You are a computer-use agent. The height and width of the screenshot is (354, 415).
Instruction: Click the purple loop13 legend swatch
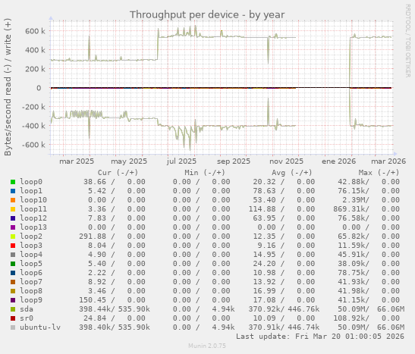13,227
